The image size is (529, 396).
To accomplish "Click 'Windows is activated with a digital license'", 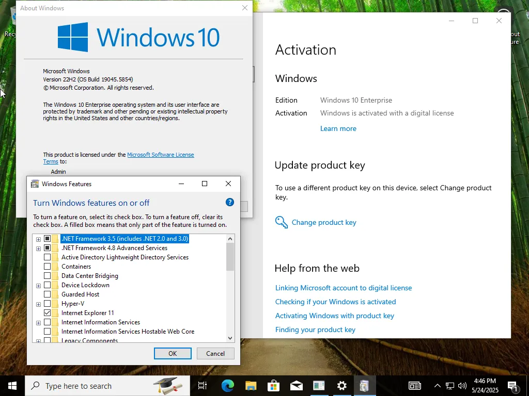I will coord(387,113).
